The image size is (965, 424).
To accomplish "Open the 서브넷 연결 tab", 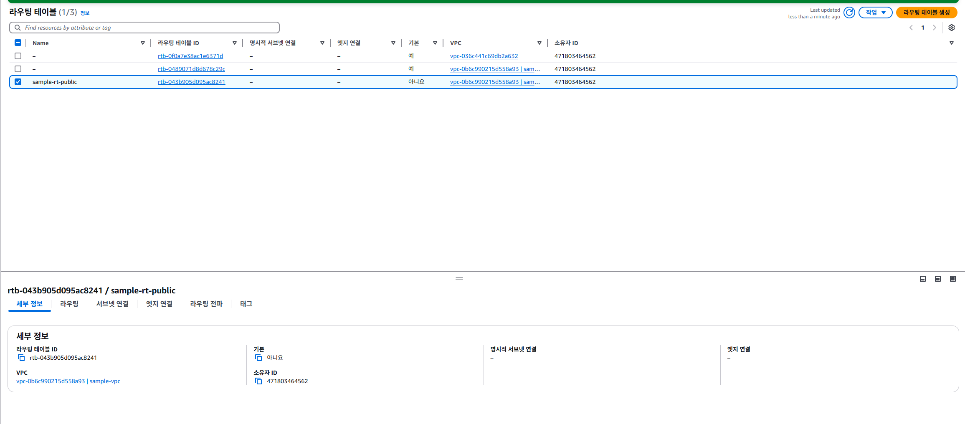I will point(112,304).
